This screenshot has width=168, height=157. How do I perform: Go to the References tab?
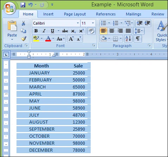[x=106, y=14]
